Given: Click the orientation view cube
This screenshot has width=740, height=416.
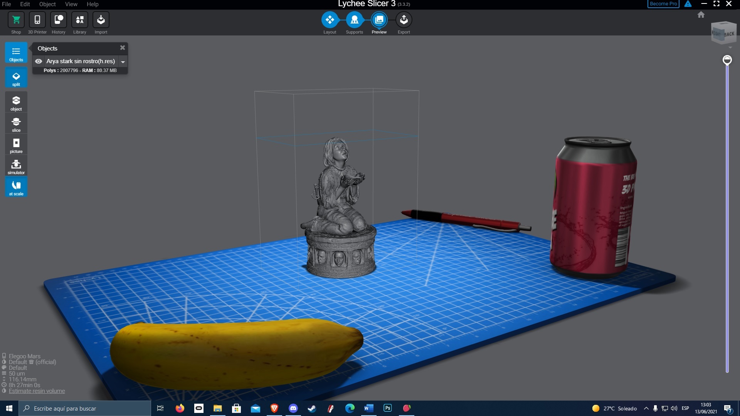Looking at the screenshot, I should pyautogui.click(x=723, y=33).
